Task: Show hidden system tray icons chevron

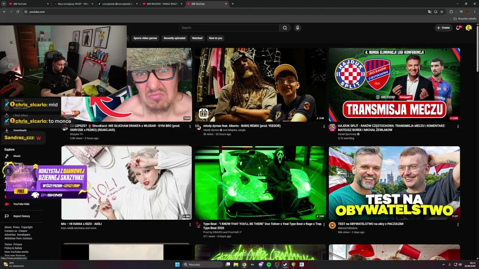Action: pyautogui.click(x=443, y=265)
